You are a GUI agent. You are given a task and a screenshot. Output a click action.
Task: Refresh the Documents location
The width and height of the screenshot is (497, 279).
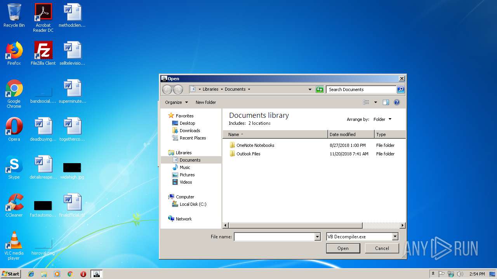pyautogui.click(x=320, y=90)
